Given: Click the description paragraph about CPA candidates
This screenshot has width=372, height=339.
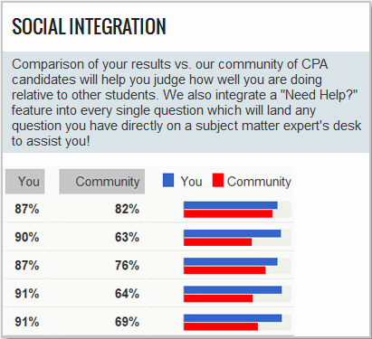Looking at the screenshot, I should click(186, 102).
